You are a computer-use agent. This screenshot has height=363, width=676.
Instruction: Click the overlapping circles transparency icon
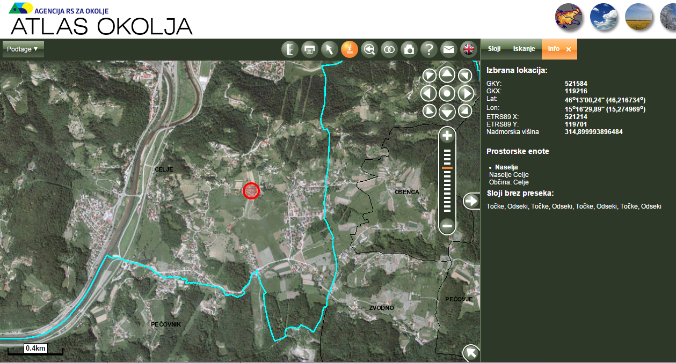tap(389, 49)
